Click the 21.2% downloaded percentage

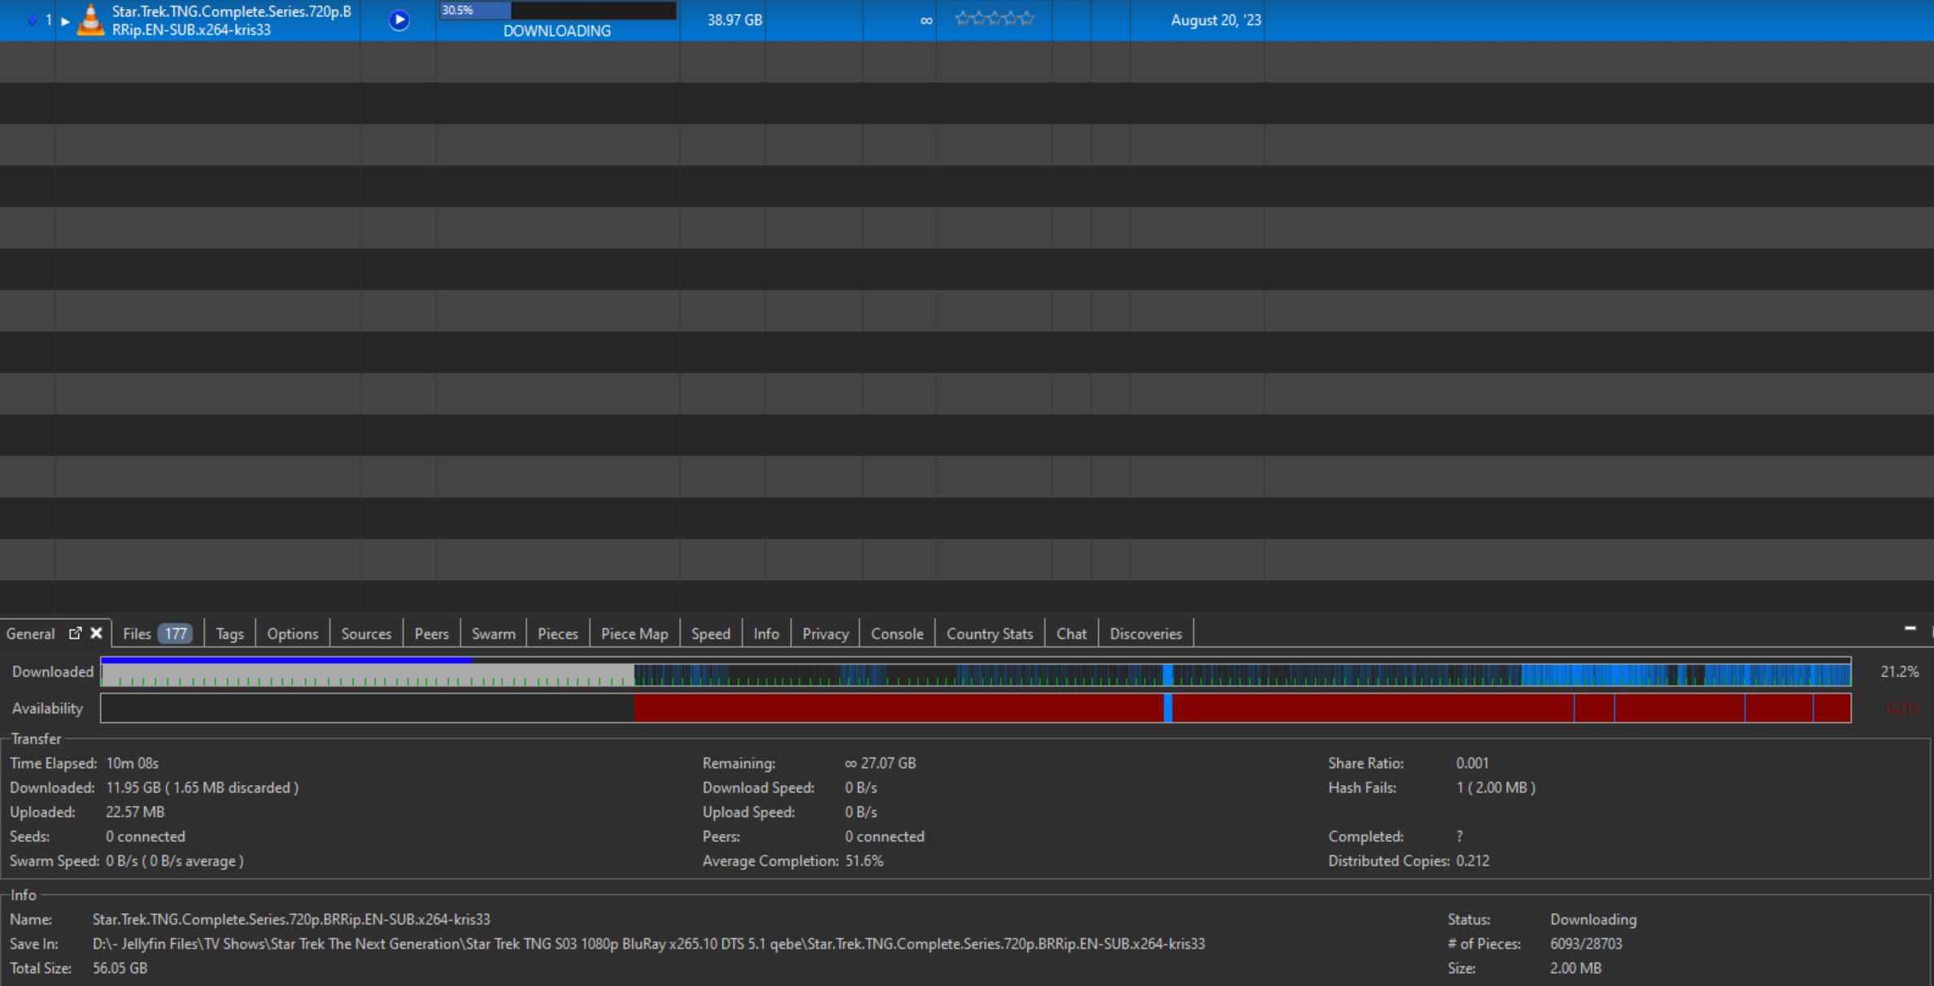(x=1899, y=672)
